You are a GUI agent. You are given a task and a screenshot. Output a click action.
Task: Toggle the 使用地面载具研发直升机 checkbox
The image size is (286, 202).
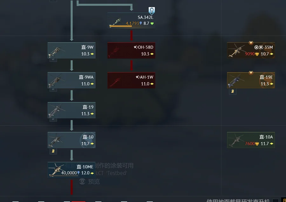click(x=276, y=200)
